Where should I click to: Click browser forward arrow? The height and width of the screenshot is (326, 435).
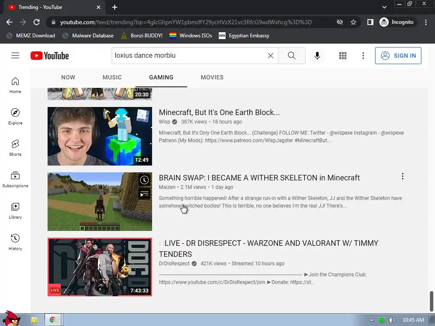click(23, 22)
